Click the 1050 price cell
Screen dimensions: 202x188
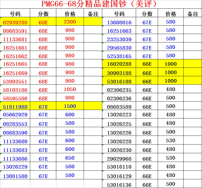[70, 89]
